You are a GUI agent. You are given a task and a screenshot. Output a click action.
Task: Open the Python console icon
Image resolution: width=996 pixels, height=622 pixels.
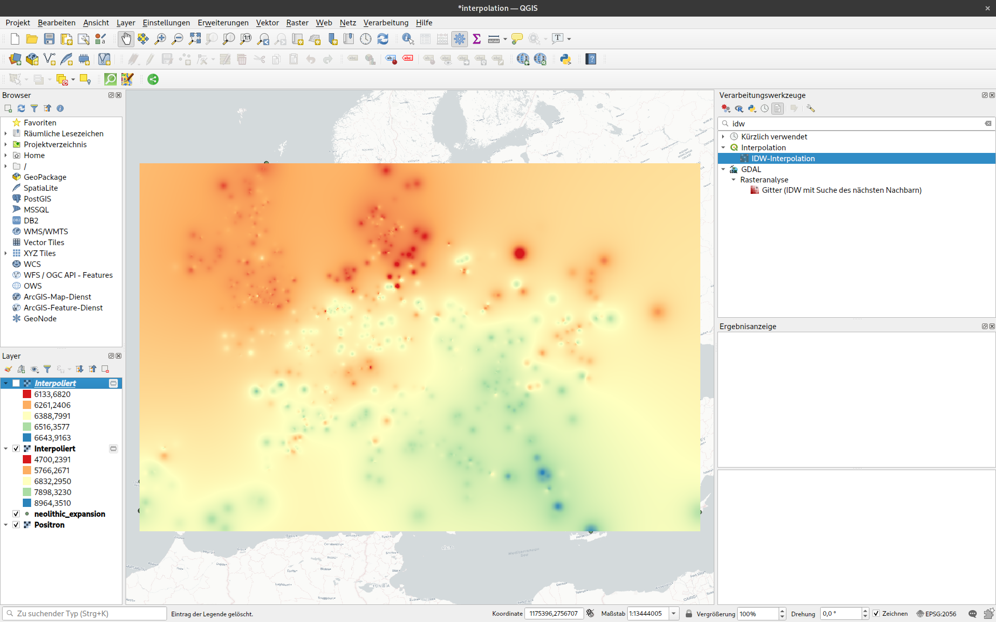pos(565,59)
